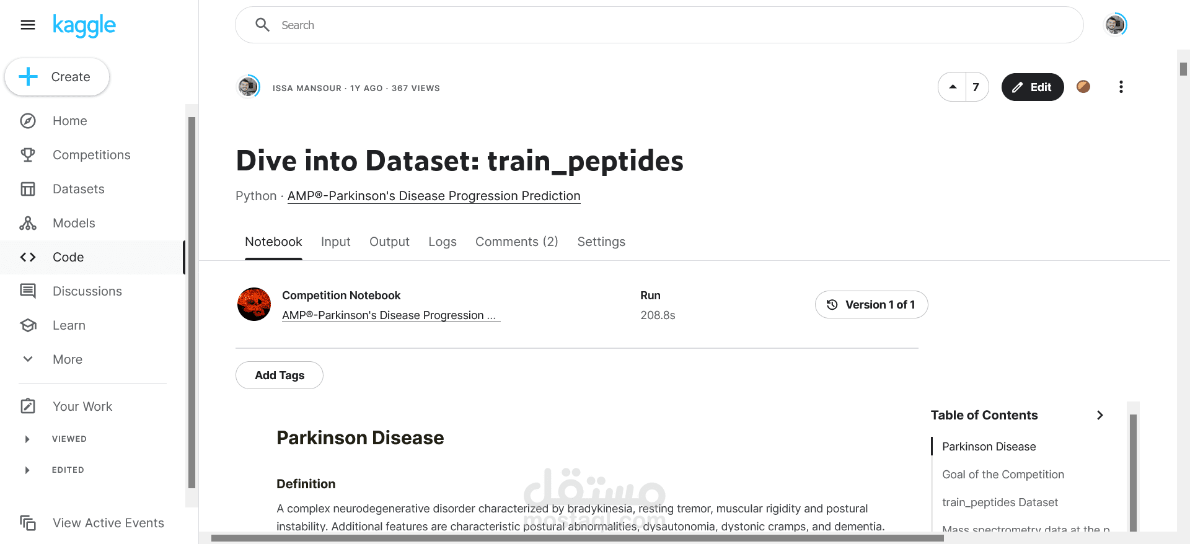
Task: Open Discussions from the sidebar
Action: (28, 291)
